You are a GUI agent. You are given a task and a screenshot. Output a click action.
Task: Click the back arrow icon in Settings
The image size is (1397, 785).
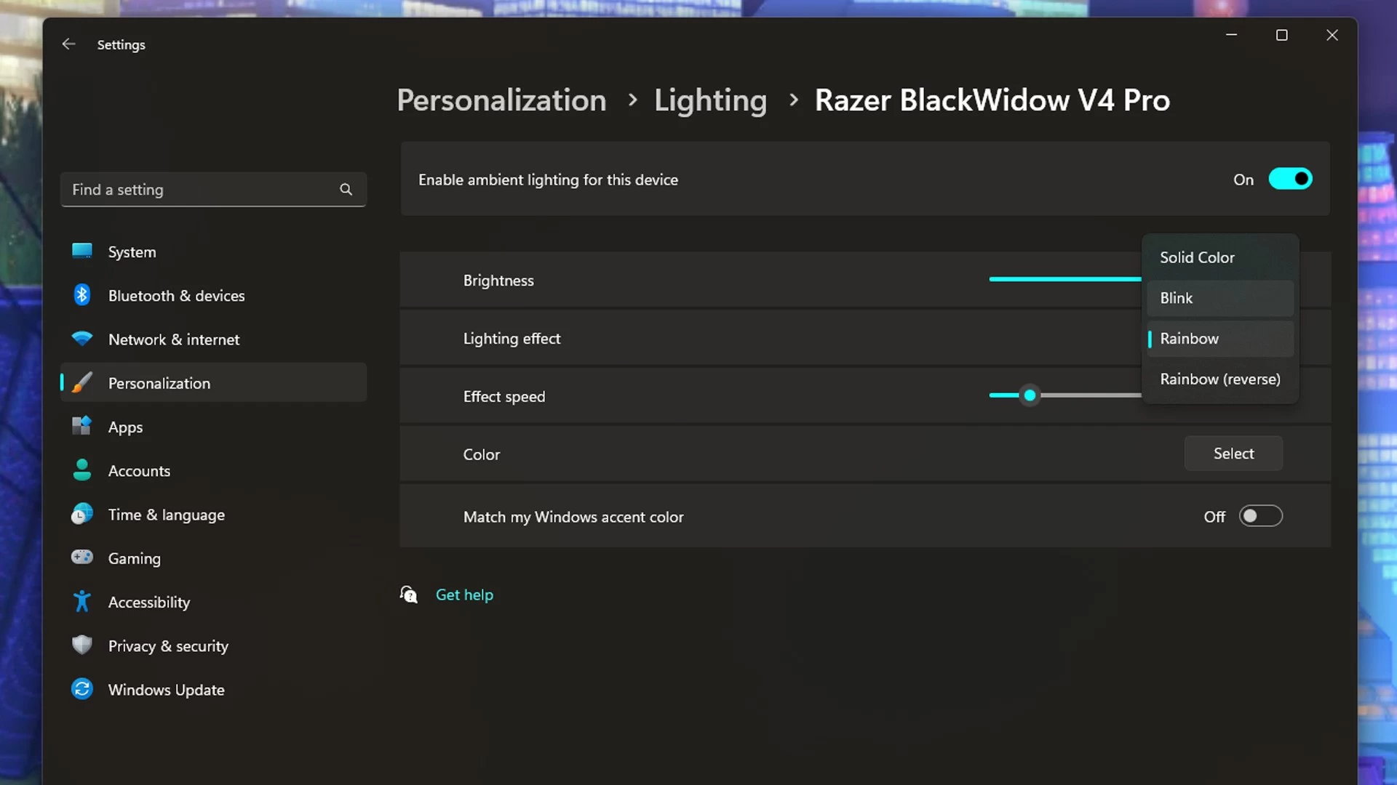68,44
